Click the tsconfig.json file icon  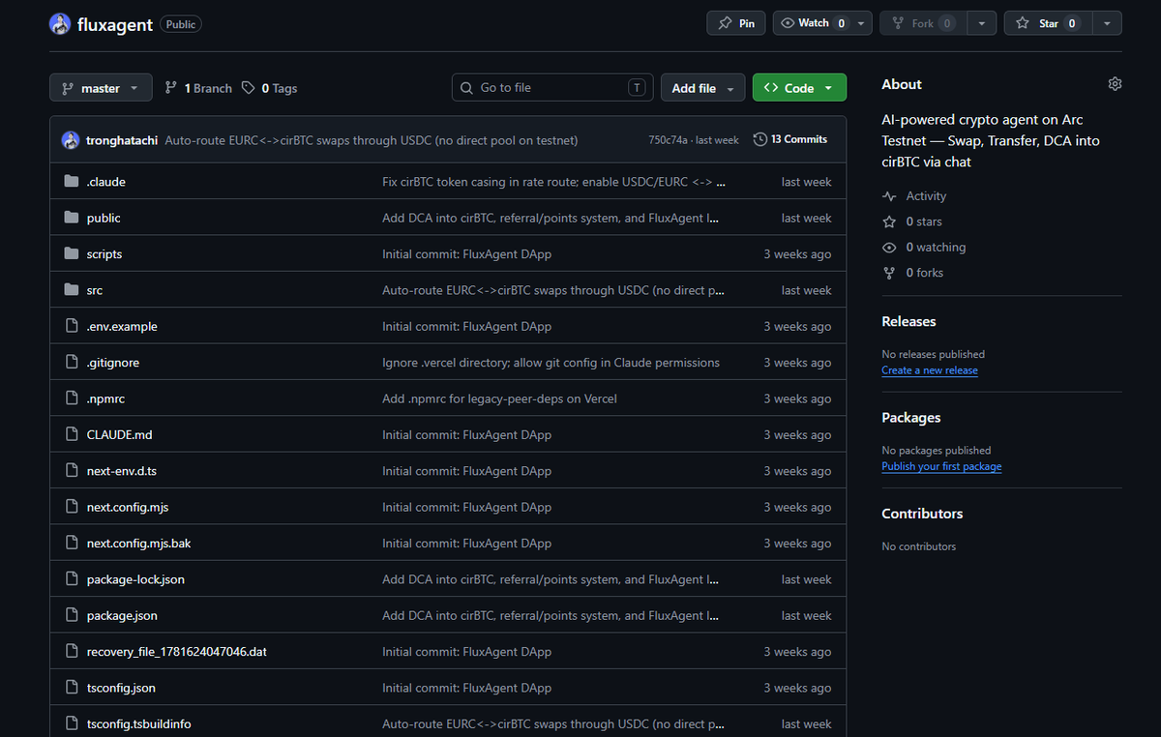(x=71, y=688)
